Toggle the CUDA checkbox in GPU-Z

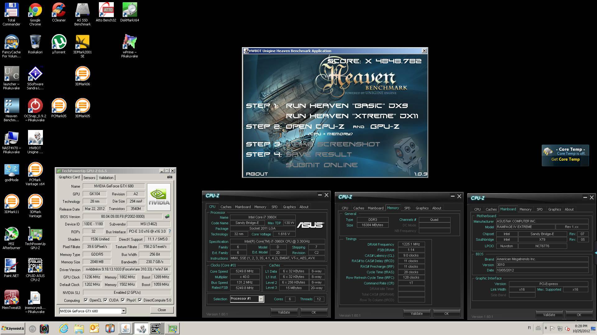(x=105, y=300)
